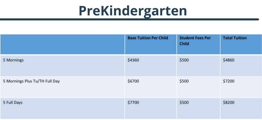
Task: Select the $8200 total tuition value
Action: 228,102
